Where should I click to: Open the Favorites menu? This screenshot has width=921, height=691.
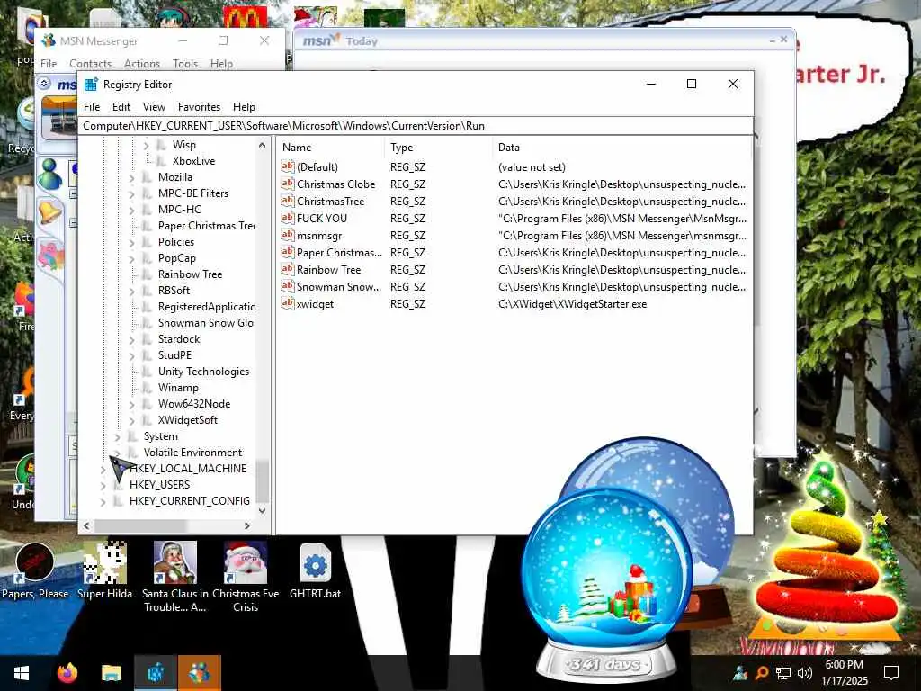click(199, 107)
